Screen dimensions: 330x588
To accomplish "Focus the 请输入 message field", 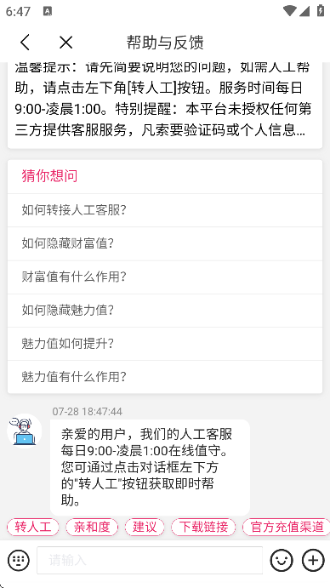I will [149, 560].
